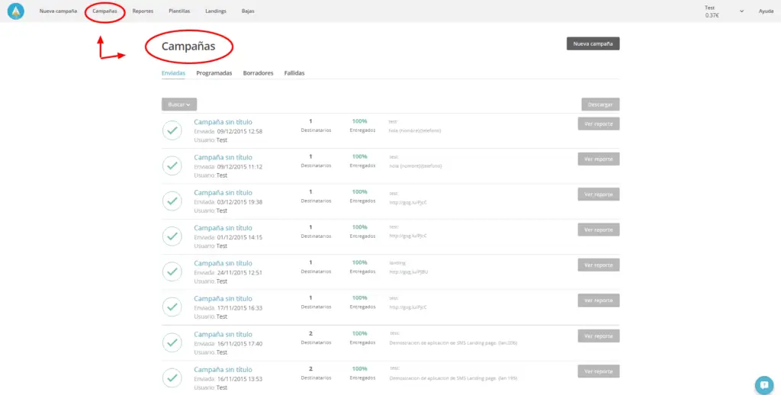781x395 pixels.
Task: Open the Landings menu item
Action: pos(215,11)
